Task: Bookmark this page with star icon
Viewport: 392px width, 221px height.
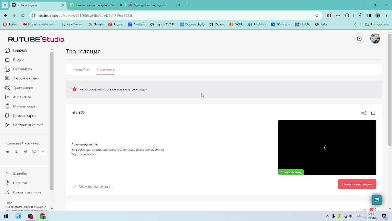Action: pyautogui.click(x=317, y=15)
